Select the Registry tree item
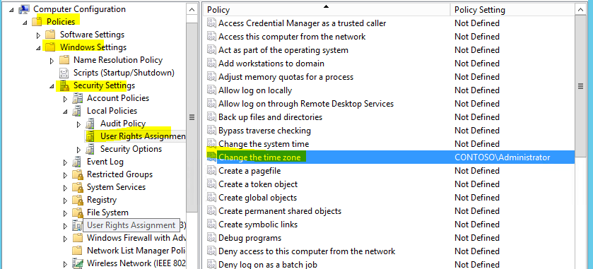This screenshot has width=593, height=269. coord(101,200)
